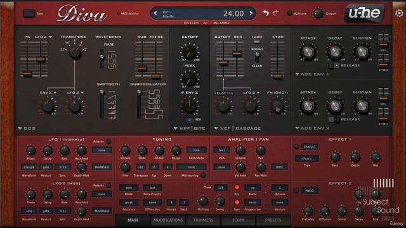Open the VCF | CASCADE filter menu
406x228 pixels.
point(237,129)
